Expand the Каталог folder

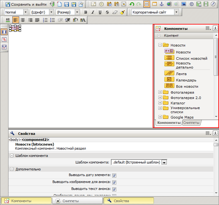[160, 103]
